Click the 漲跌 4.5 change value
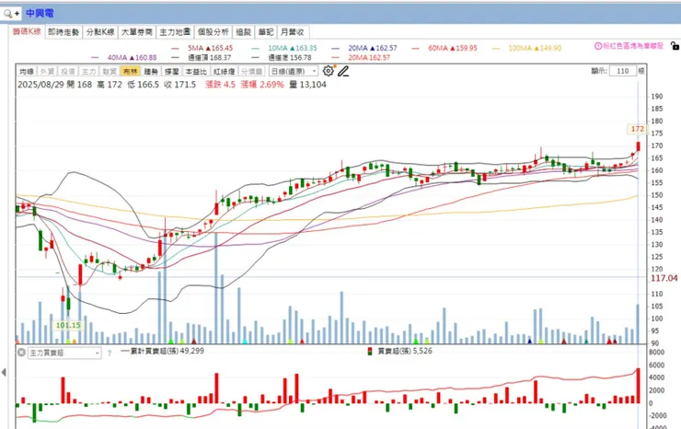Screen dimensions: 681x429 (220, 85)
